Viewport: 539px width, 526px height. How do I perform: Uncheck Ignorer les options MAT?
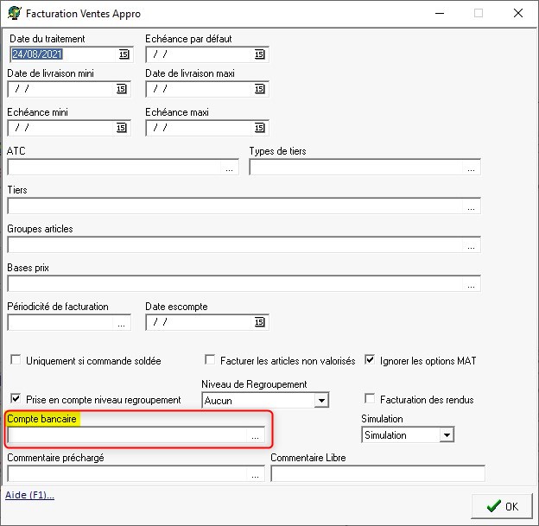(371, 360)
